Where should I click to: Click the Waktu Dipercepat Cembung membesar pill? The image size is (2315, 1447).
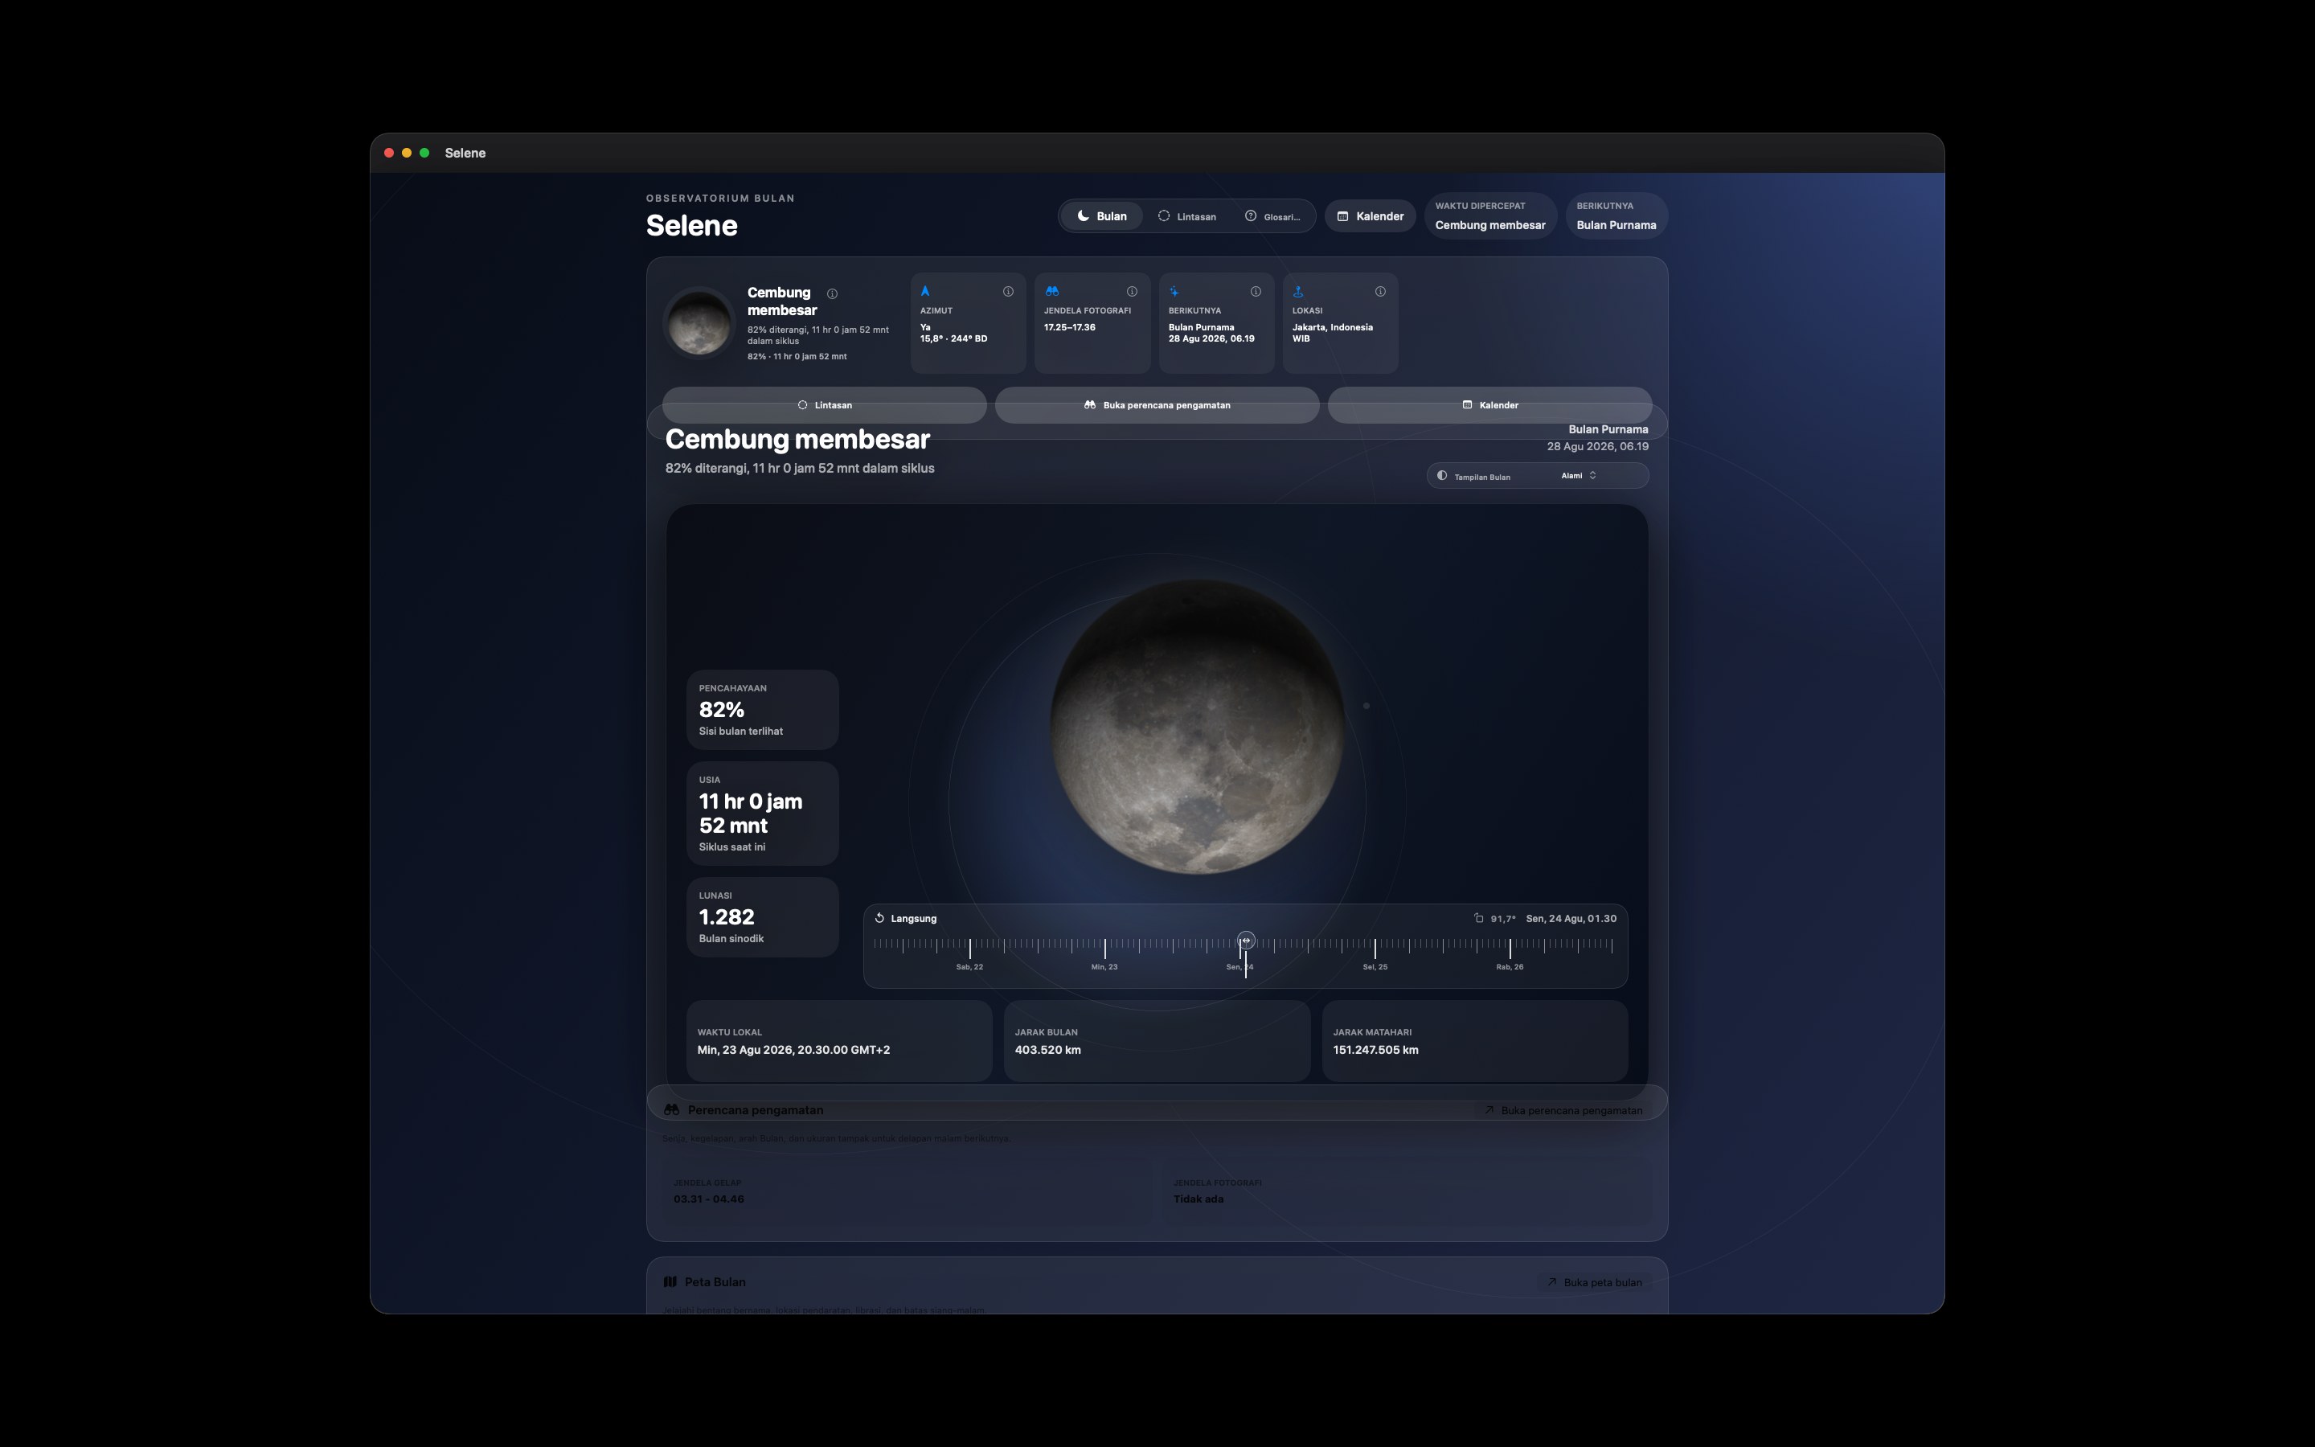pyautogui.click(x=1490, y=216)
